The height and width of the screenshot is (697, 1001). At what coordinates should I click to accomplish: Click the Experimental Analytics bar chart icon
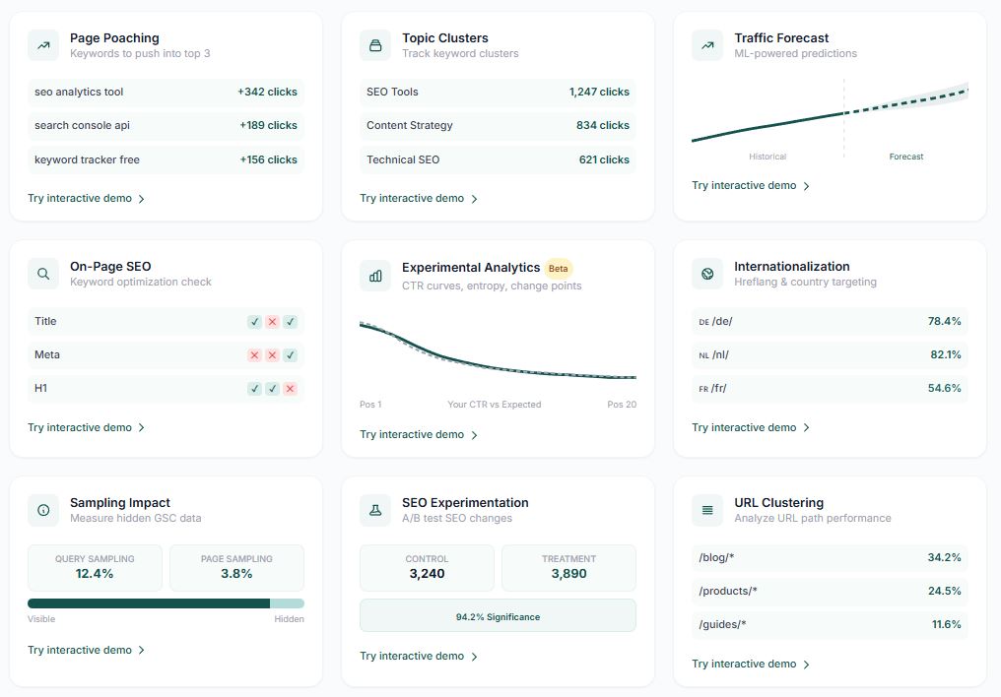pos(375,276)
